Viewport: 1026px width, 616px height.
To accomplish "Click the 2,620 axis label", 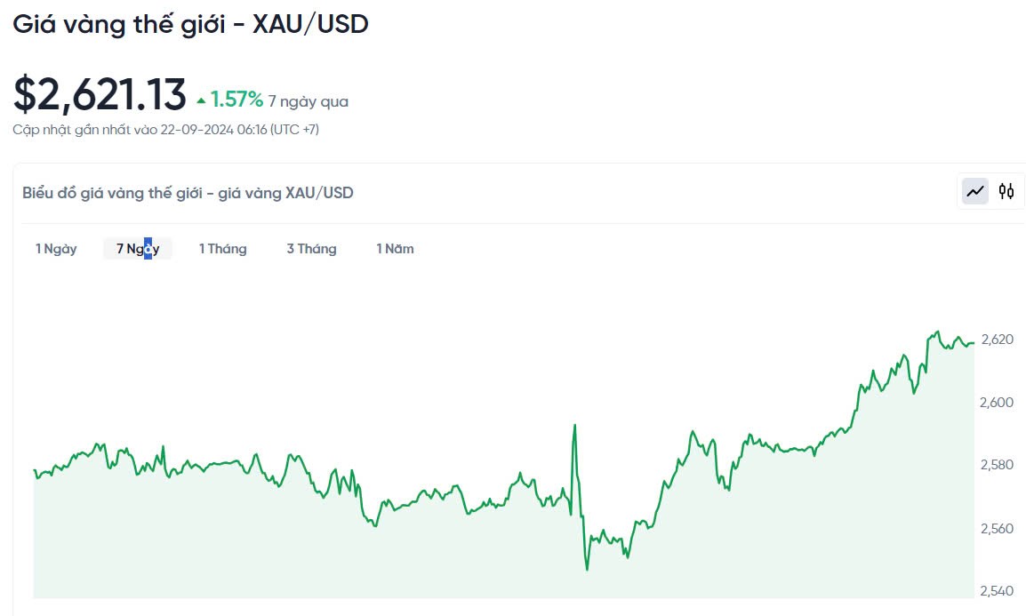I will [x=997, y=340].
